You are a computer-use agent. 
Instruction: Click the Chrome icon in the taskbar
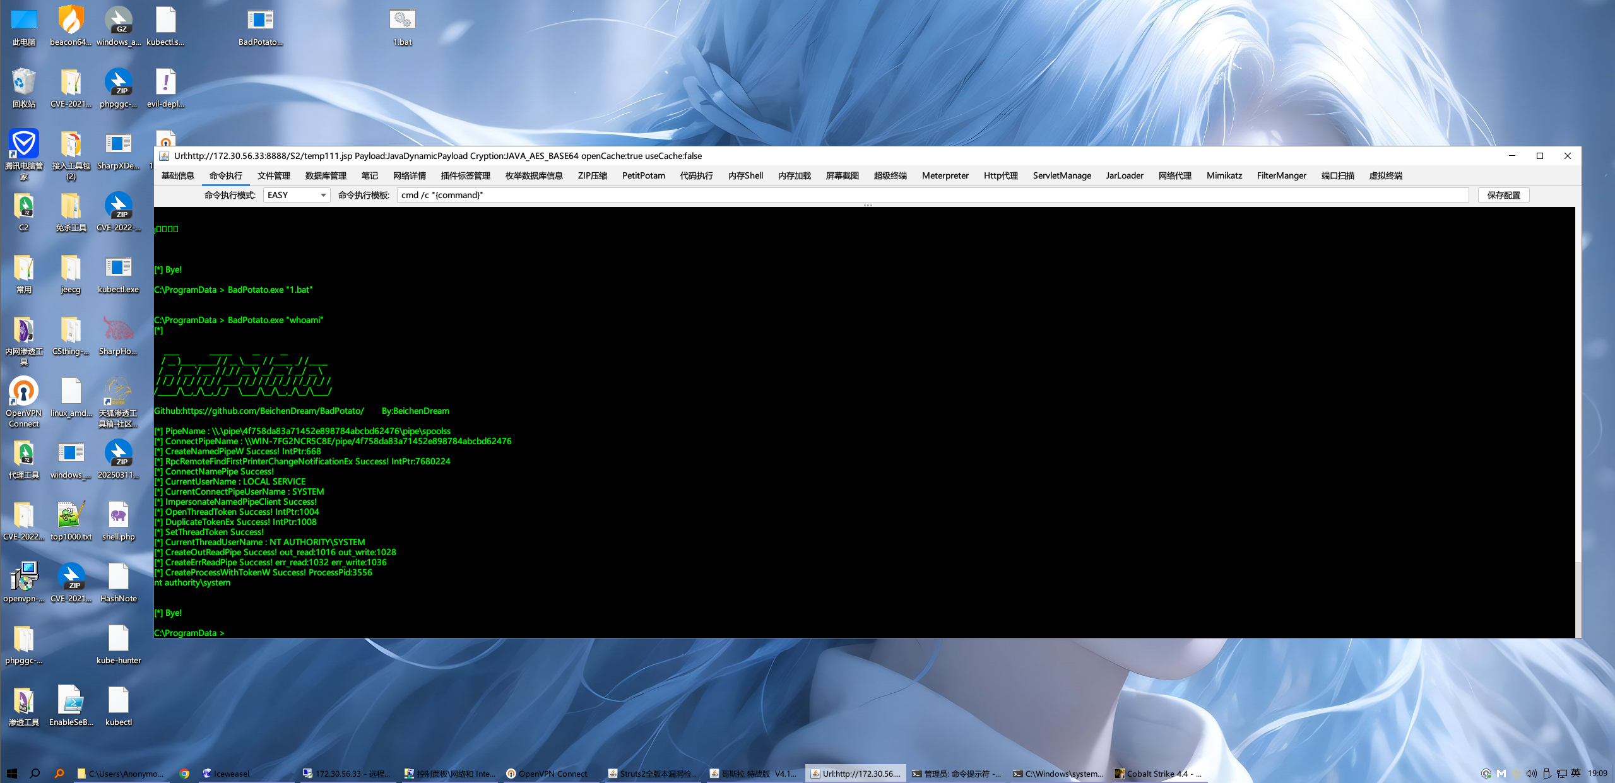point(184,774)
